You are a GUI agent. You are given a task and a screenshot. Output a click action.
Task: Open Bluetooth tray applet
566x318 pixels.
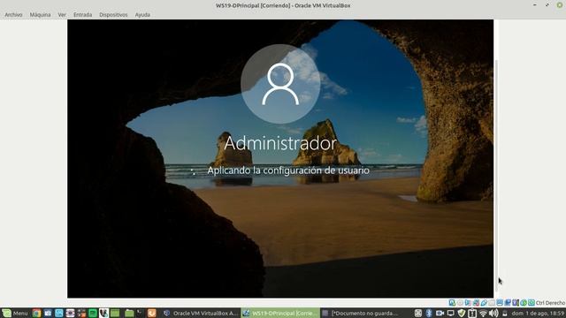click(429, 313)
